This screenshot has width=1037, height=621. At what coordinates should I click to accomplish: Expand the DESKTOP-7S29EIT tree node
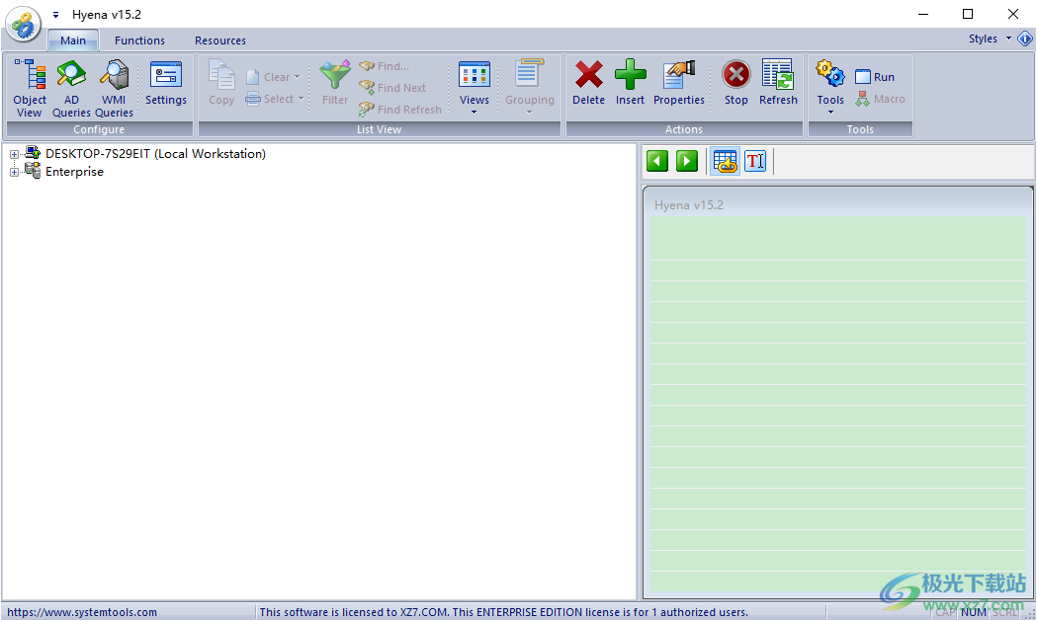[x=15, y=154]
